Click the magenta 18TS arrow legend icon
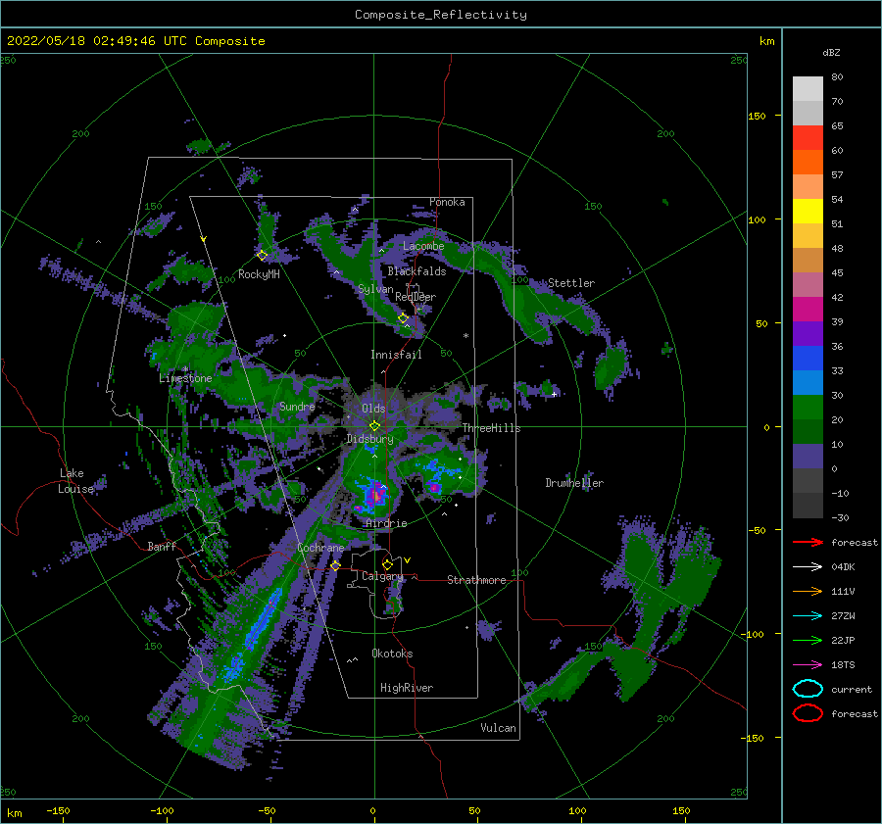The width and height of the screenshot is (882, 824). point(808,664)
